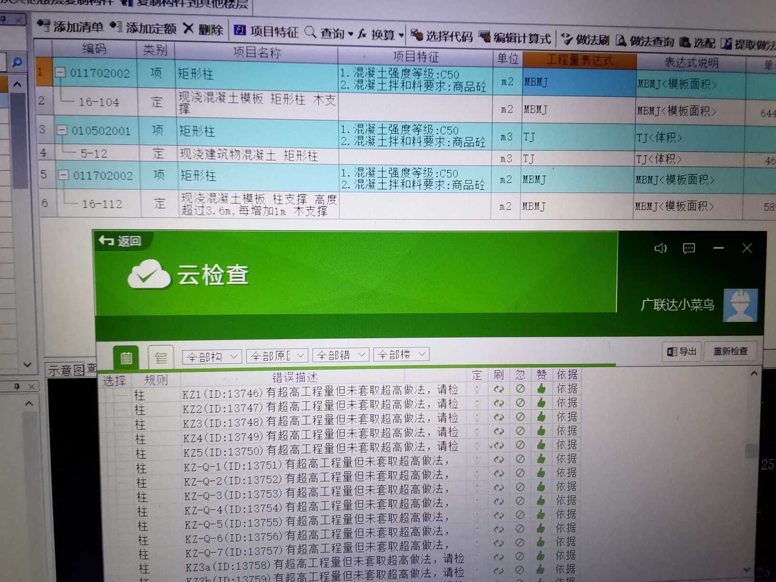This screenshot has height=582, width=776.
Task: Mute sound via cloud check speaker icon
Action: (x=660, y=248)
